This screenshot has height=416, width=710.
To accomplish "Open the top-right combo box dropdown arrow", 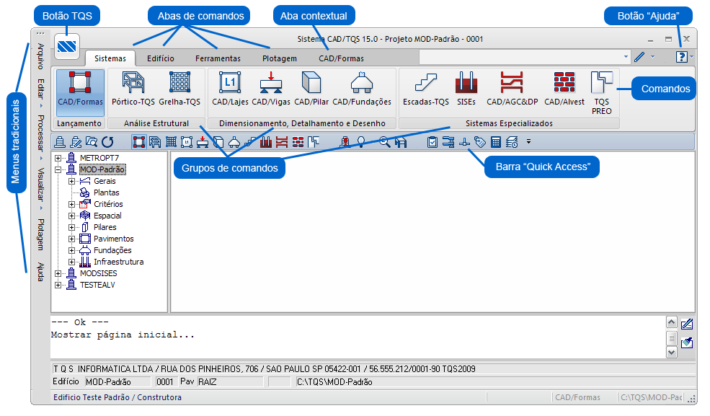I will (x=626, y=57).
